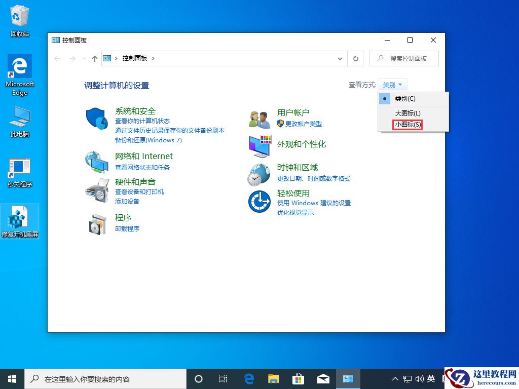The width and height of the screenshot is (519, 389).
Task: Select 大图标(L) view mode
Action: (x=406, y=112)
